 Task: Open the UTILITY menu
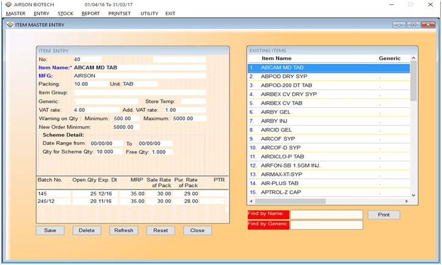(x=149, y=13)
